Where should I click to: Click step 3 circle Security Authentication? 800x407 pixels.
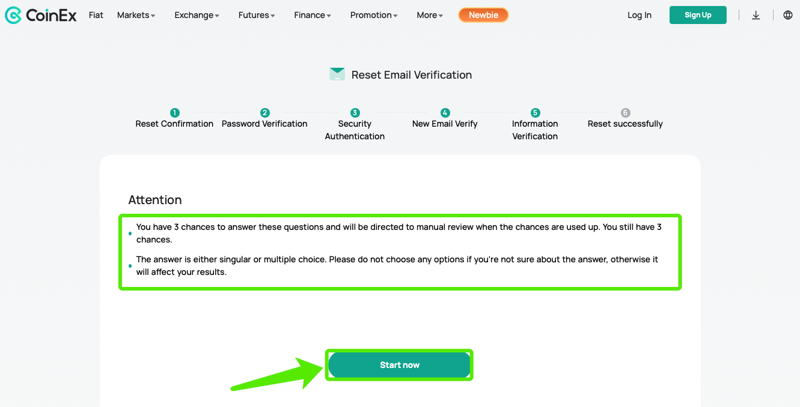tap(355, 113)
